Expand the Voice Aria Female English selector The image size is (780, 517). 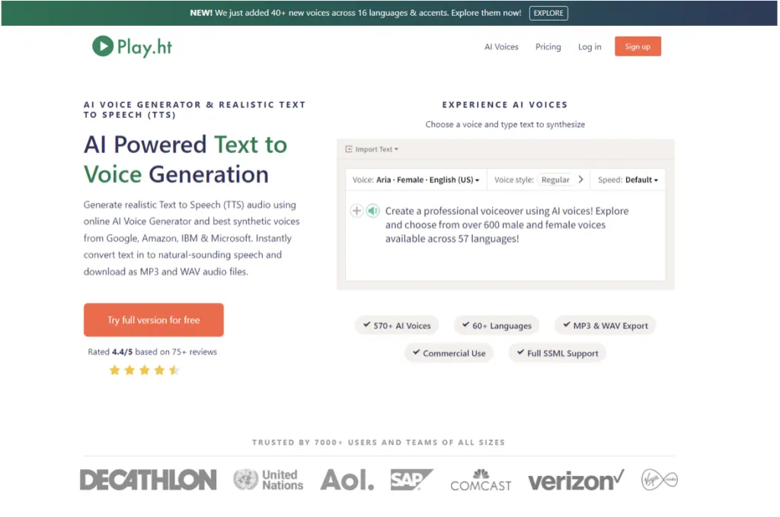(416, 180)
